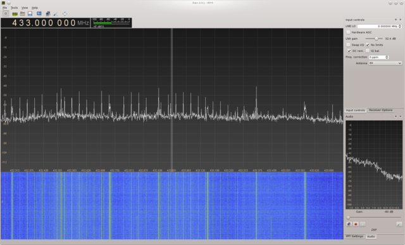Screen dimensions: 405x245
Task: Uncheck the DC rem. checkbox
Action: 349,51
